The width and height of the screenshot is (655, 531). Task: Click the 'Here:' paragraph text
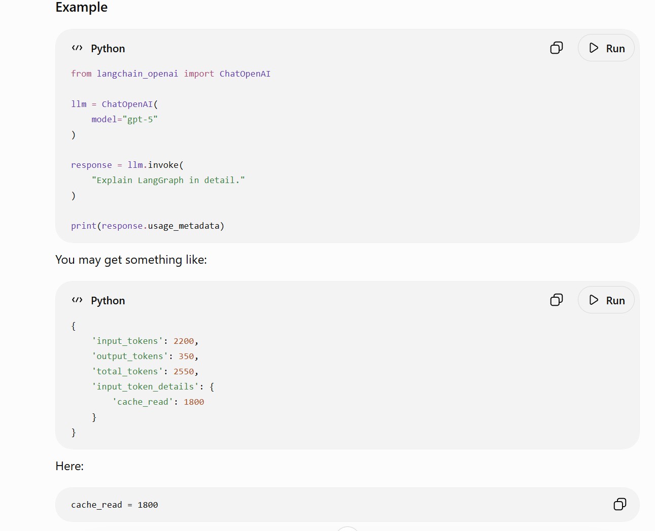click(x=70, y=466)
